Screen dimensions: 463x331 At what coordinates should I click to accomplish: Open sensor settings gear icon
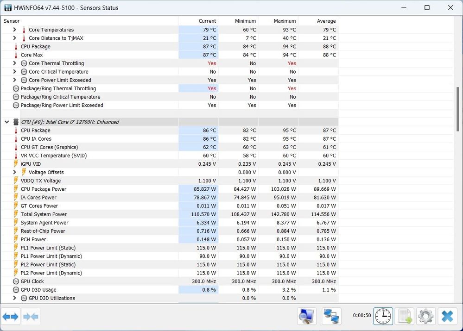(426, 316)
